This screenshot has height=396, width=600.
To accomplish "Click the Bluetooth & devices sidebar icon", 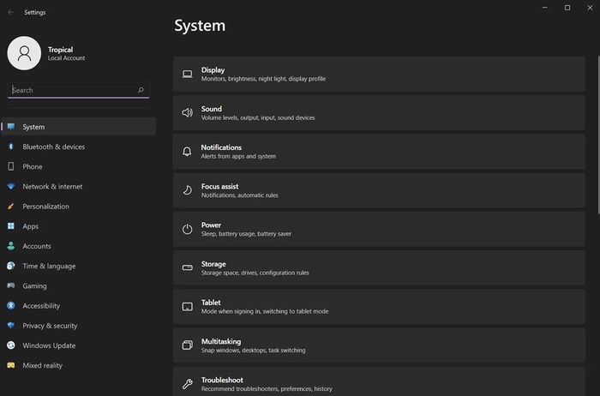I will (11, 147).
